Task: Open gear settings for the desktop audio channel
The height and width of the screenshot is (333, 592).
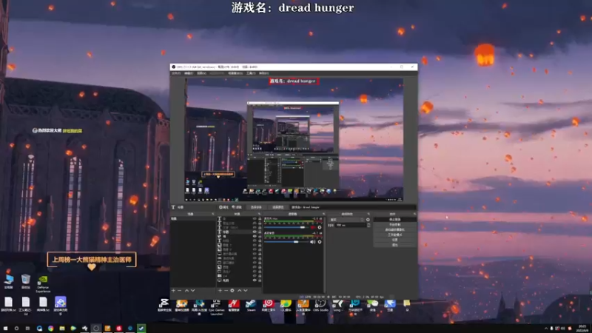Action: (320, 242)
